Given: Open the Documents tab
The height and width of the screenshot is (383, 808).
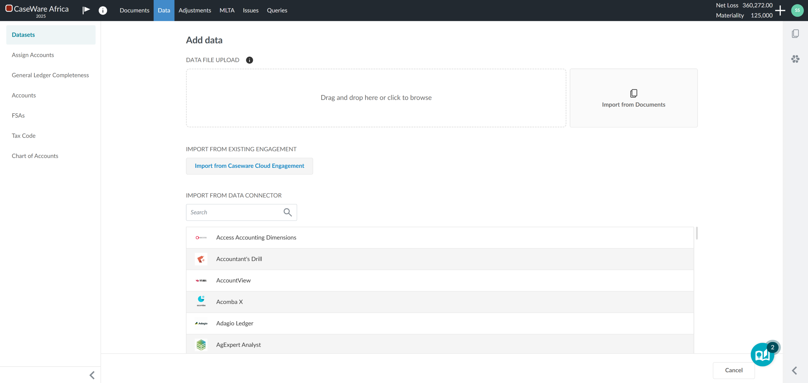Looking at the screenshot, I should 134,10.
